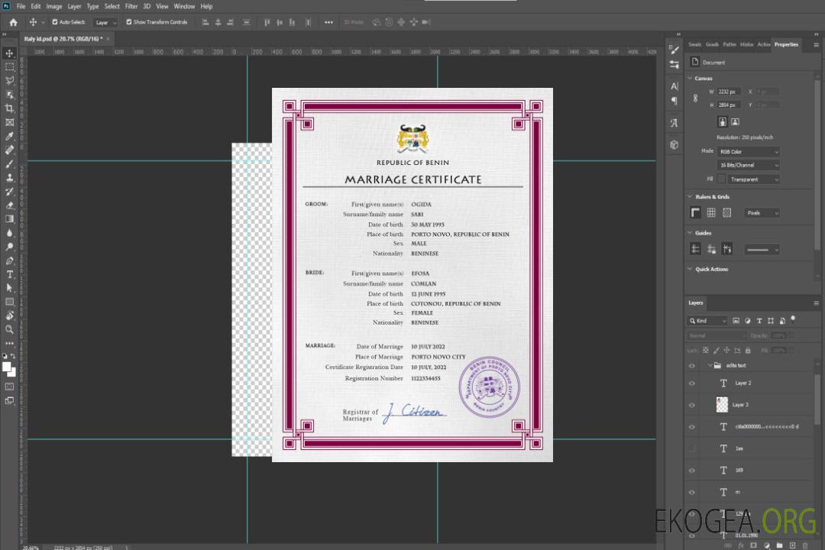
Task: Select the Clone Stamp tool
Action: tap(9, 177)
